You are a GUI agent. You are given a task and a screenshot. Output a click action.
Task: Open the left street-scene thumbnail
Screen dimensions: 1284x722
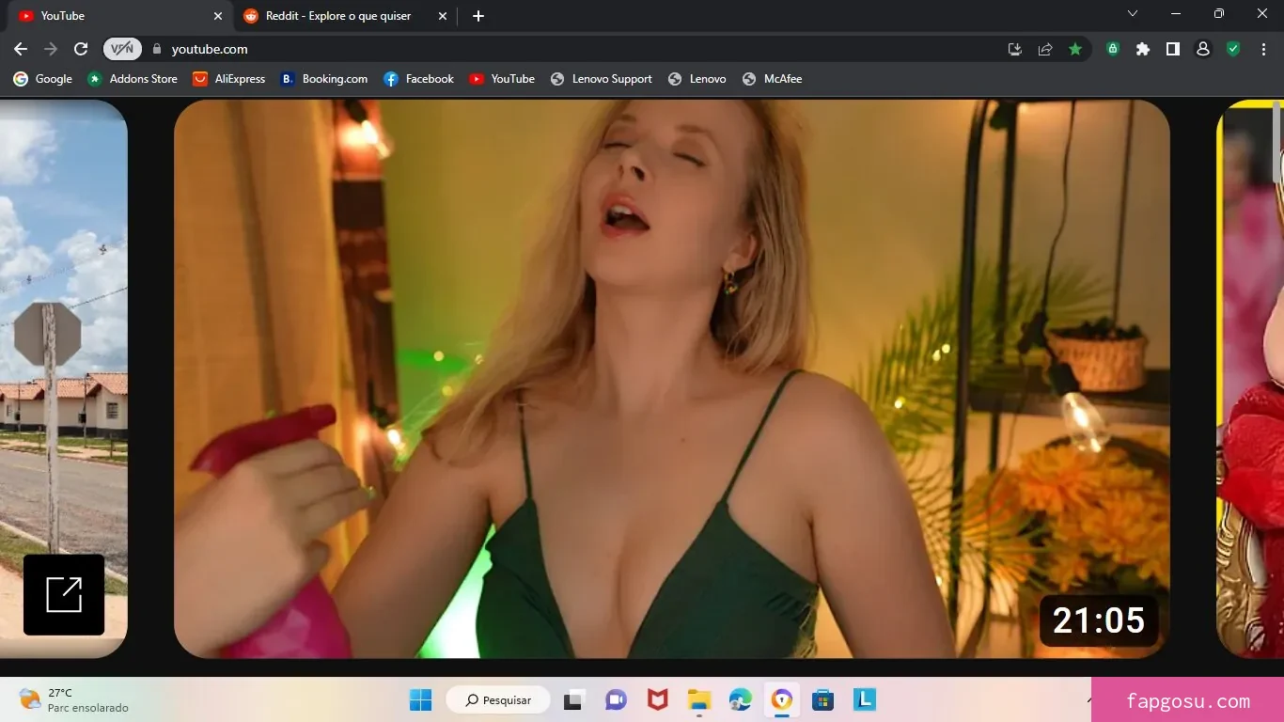point(63,379)
